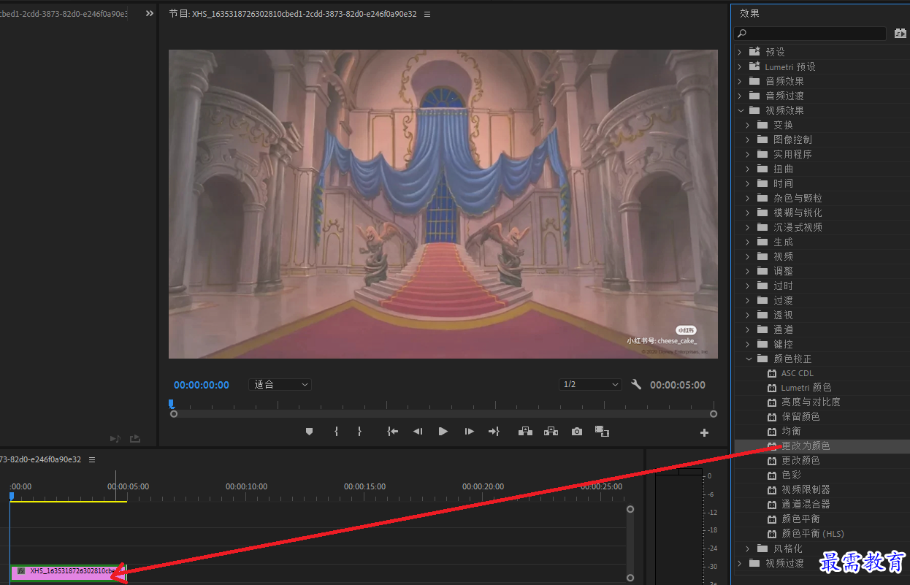The width and height of the screenshot is (910, 585).
Task: Expand the 图像控制 folder
Action: [x=748, y=139]
